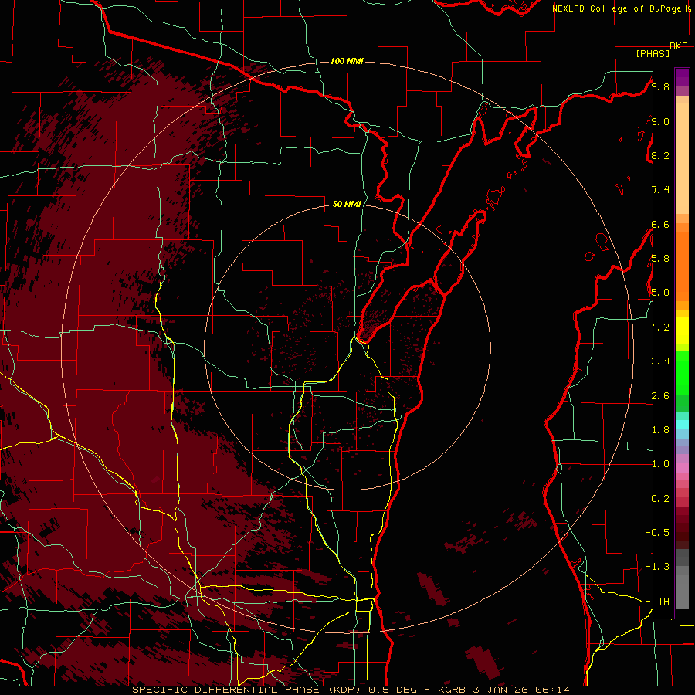Click the 1.0 value on the color scale
Image resolution: width=695 pixels, height=695 pixels.
pyautogui.click(x=660, y=464)
